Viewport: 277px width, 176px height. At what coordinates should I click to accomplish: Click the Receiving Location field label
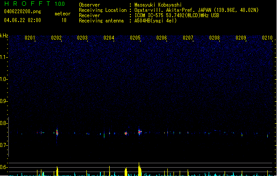(103, 10)
